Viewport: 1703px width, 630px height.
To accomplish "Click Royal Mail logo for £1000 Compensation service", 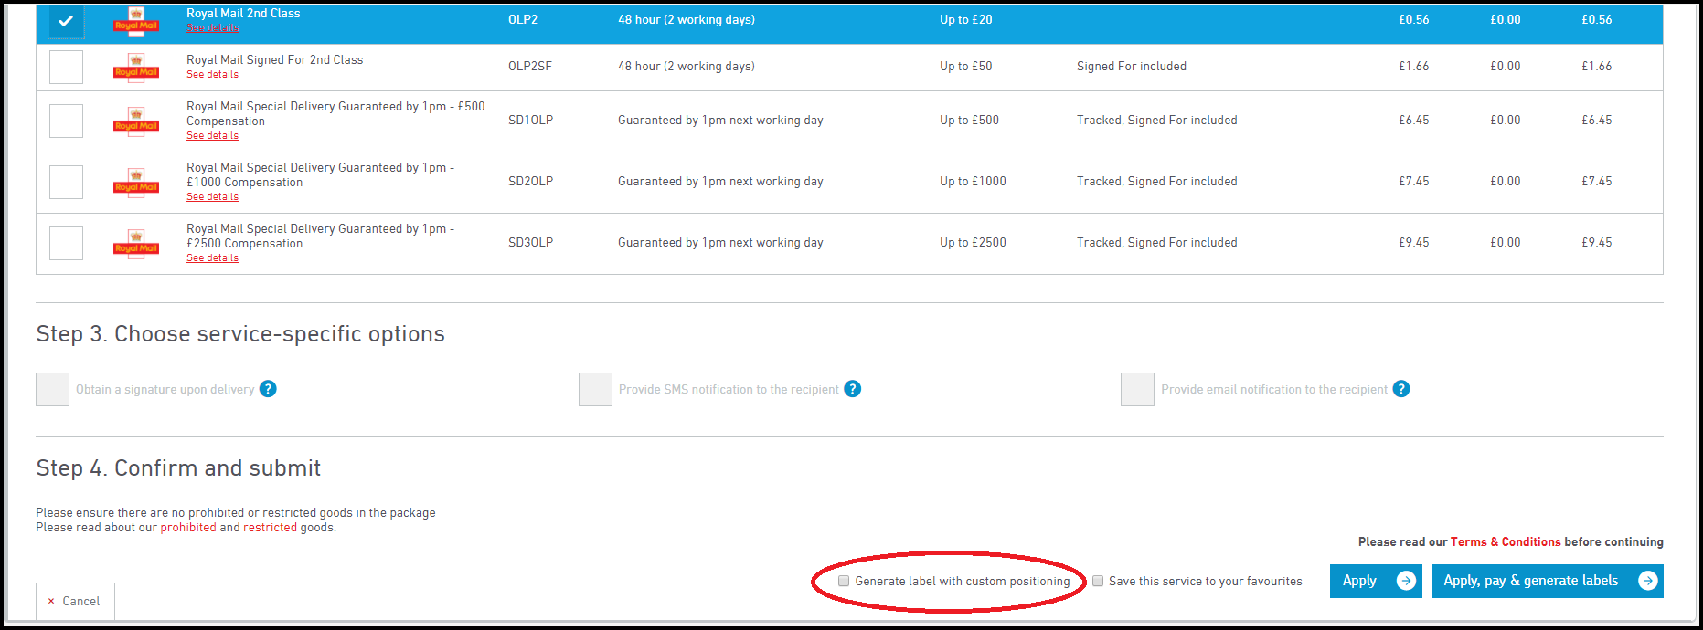I will 136,183.
